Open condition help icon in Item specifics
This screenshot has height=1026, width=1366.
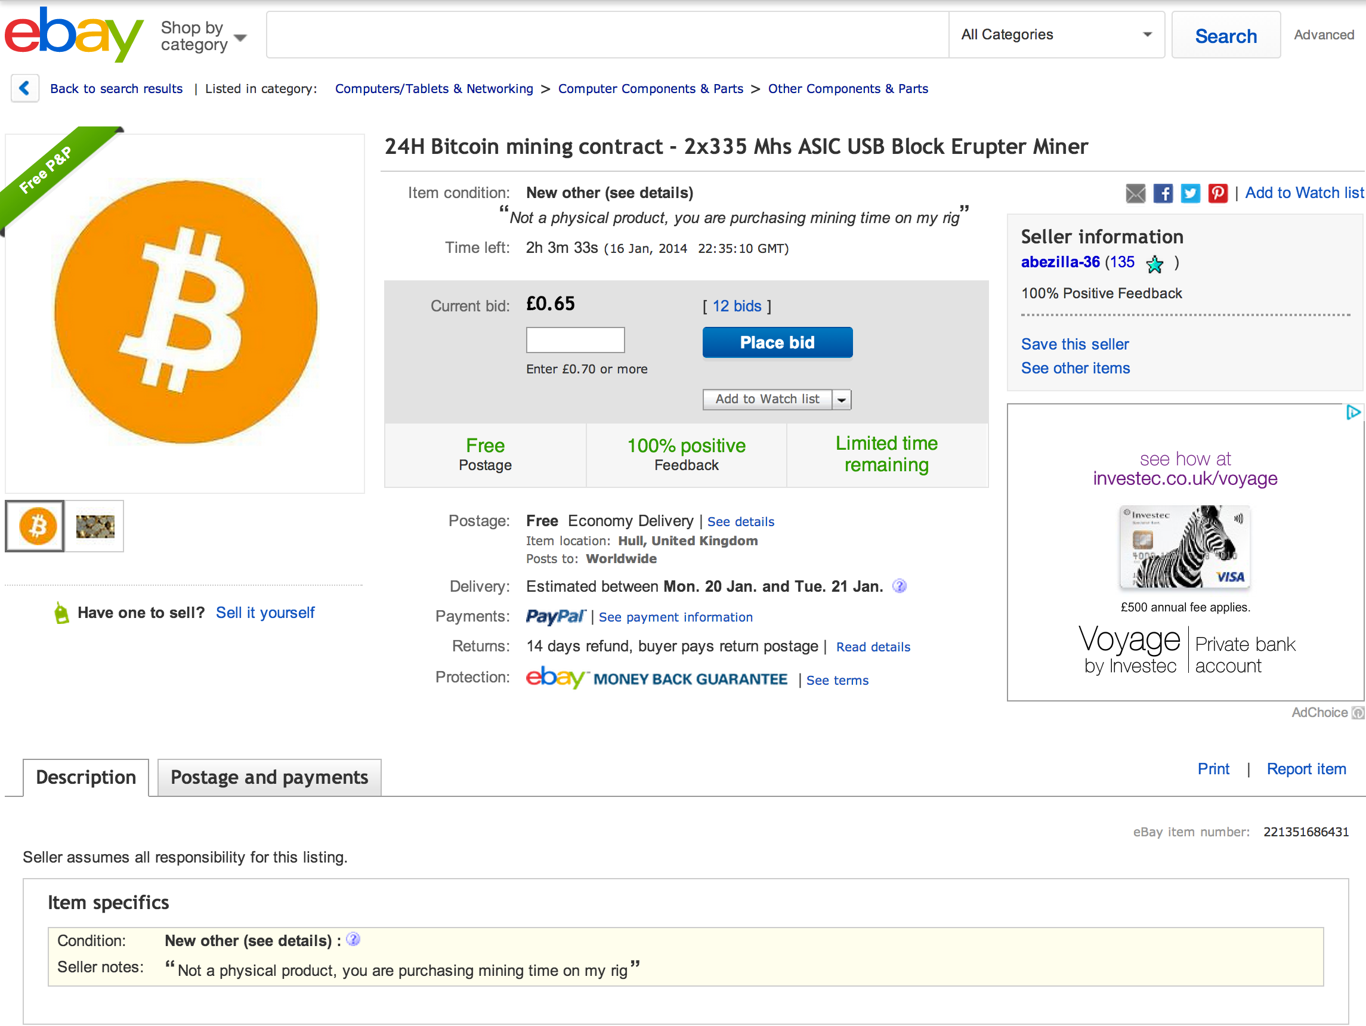[x=353, y=940]
